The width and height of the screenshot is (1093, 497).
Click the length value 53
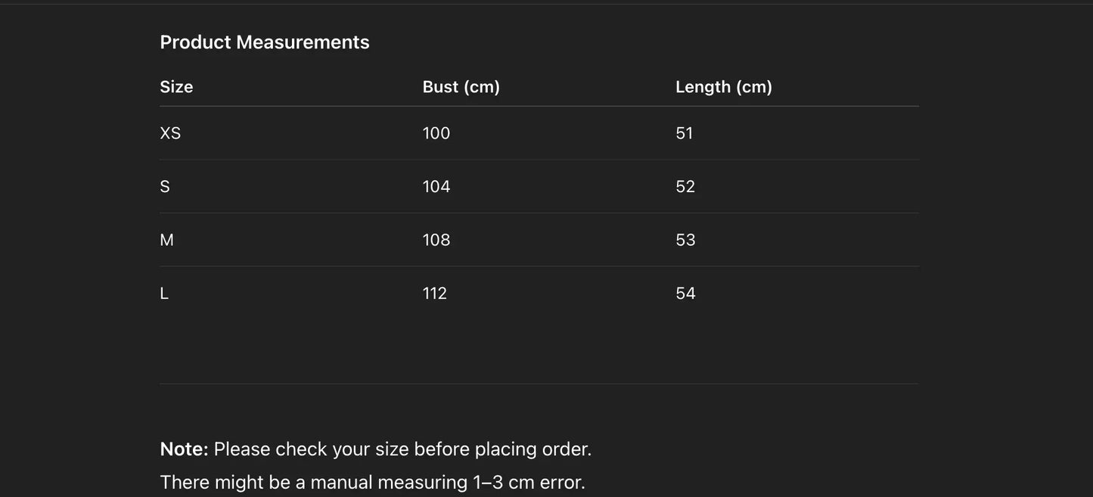coord(685,240)
